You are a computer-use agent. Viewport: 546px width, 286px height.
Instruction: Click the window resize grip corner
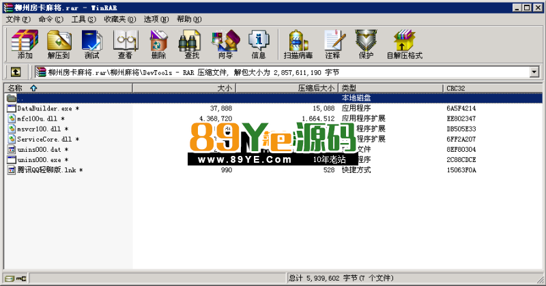(x=540, y=279)
